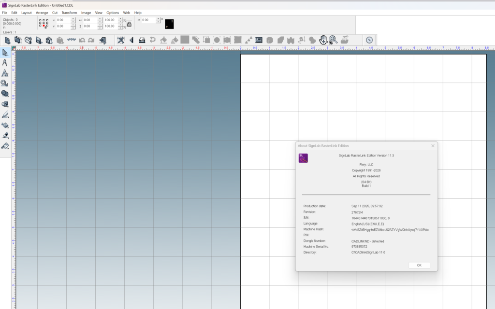This screenshot has width=495, height=309.
Task: Click the redo curved arrow icon
Action: (x=91, y=40)
